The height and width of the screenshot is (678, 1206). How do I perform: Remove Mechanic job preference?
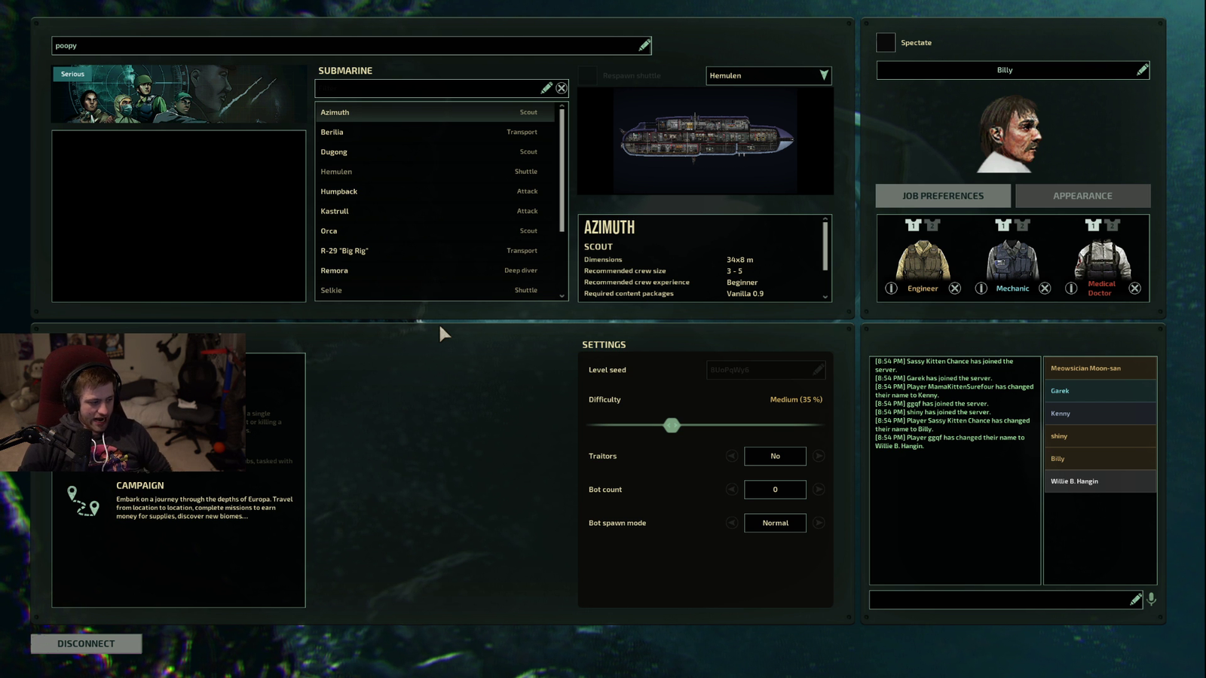1045,289
